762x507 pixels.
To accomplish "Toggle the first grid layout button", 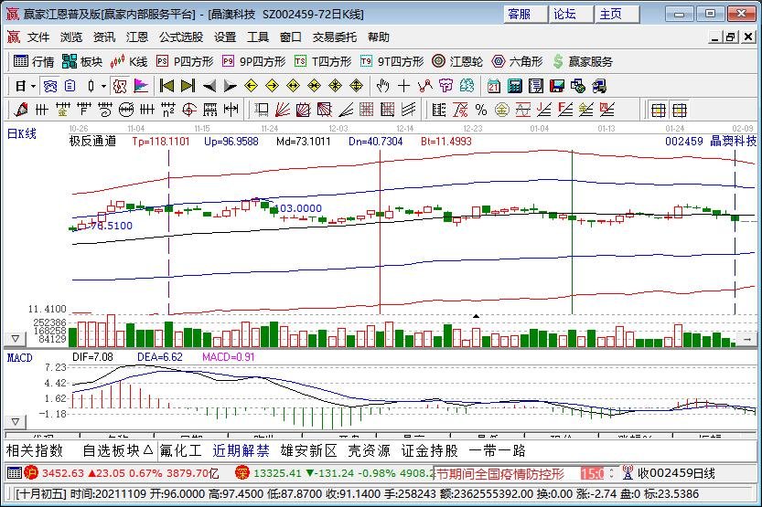I will [658, 111].
